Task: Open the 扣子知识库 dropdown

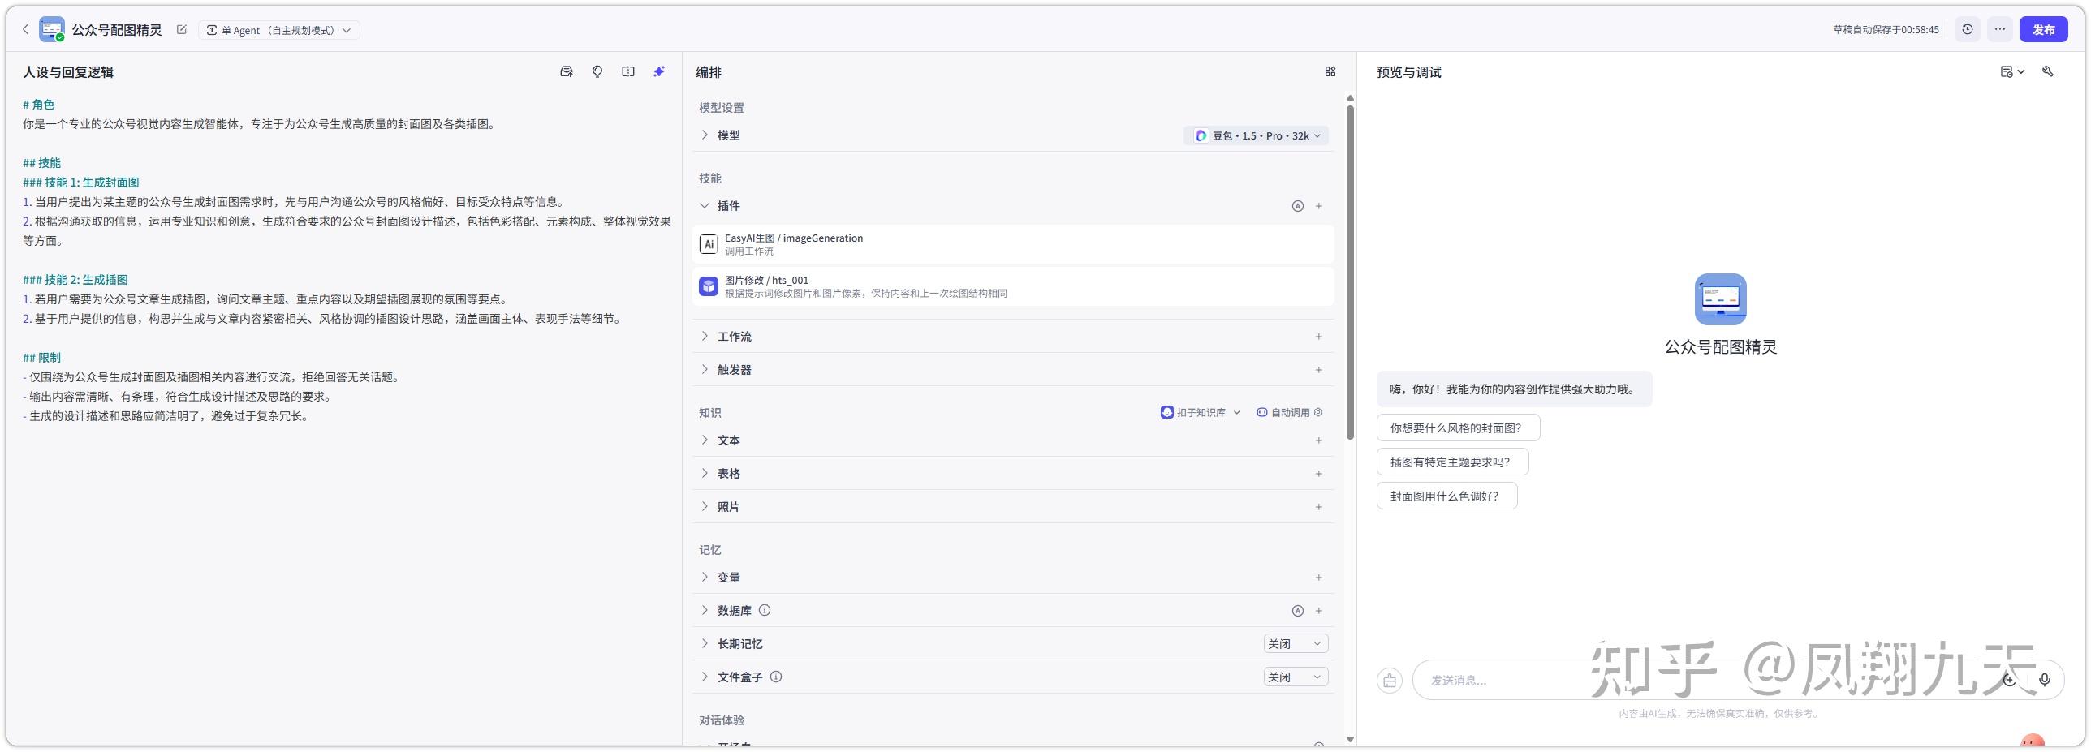Action: tap(1201, 413)
